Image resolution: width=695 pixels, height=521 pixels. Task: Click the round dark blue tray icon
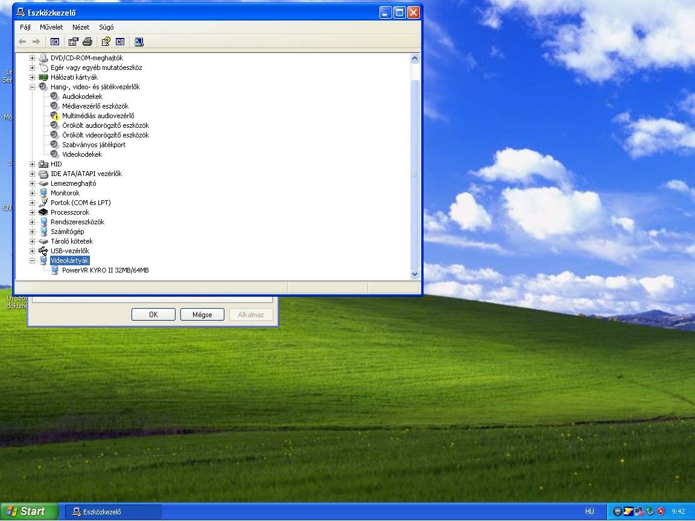pyautogui.click(x=617, y=512)
